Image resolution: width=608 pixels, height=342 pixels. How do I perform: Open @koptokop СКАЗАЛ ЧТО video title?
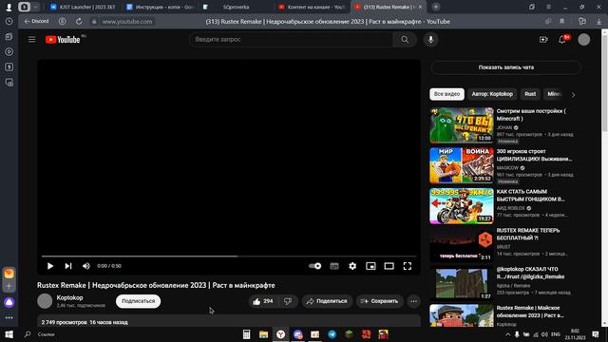pos(530,273)
